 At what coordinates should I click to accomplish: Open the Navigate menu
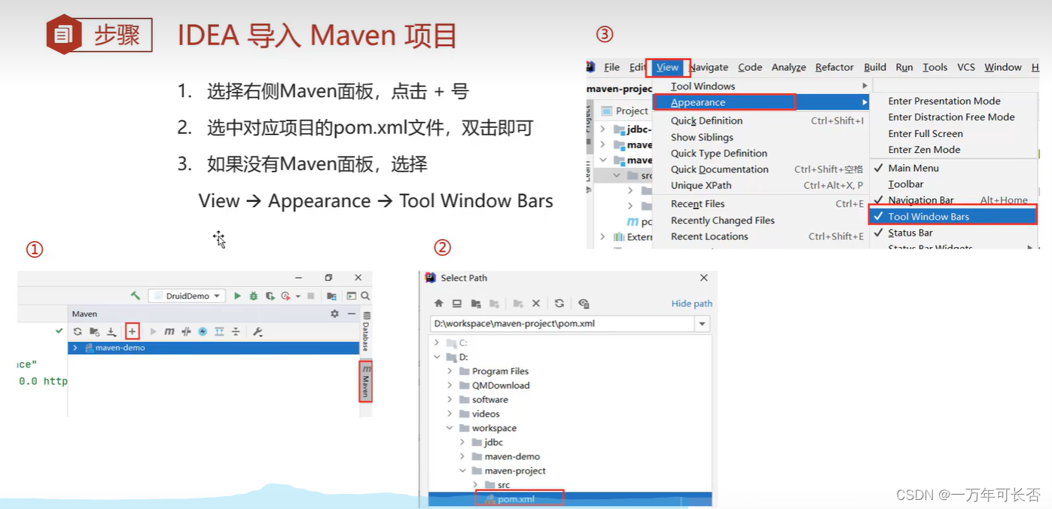tap(709, 67)
